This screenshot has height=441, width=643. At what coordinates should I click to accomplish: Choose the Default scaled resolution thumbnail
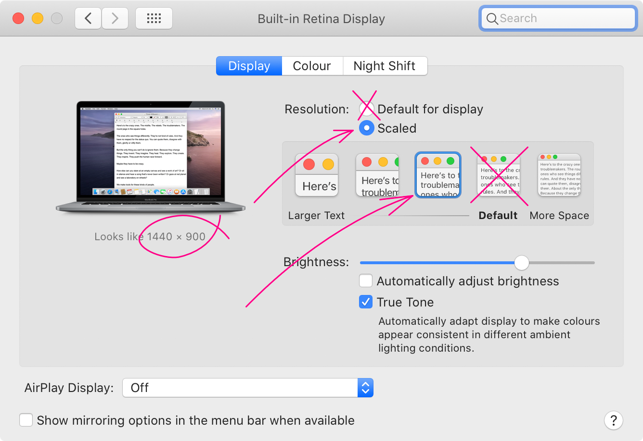499,175
